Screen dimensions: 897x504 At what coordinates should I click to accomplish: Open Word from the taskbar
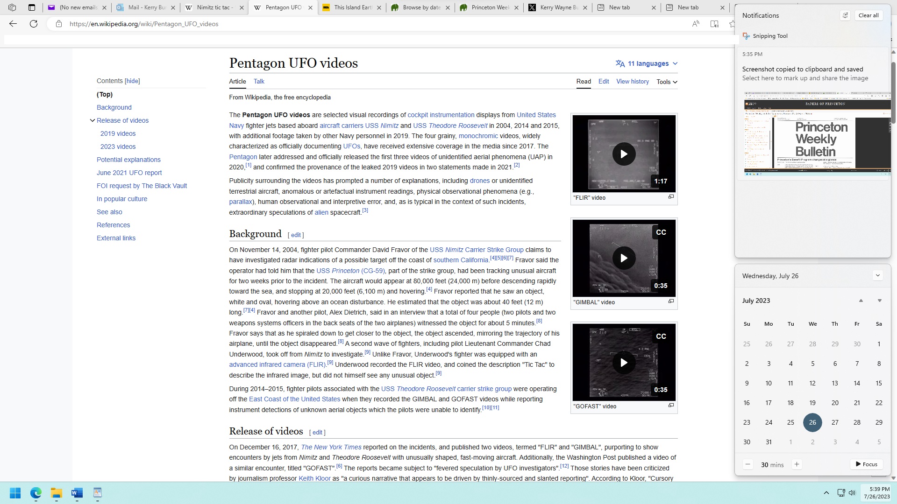[77, 493]
